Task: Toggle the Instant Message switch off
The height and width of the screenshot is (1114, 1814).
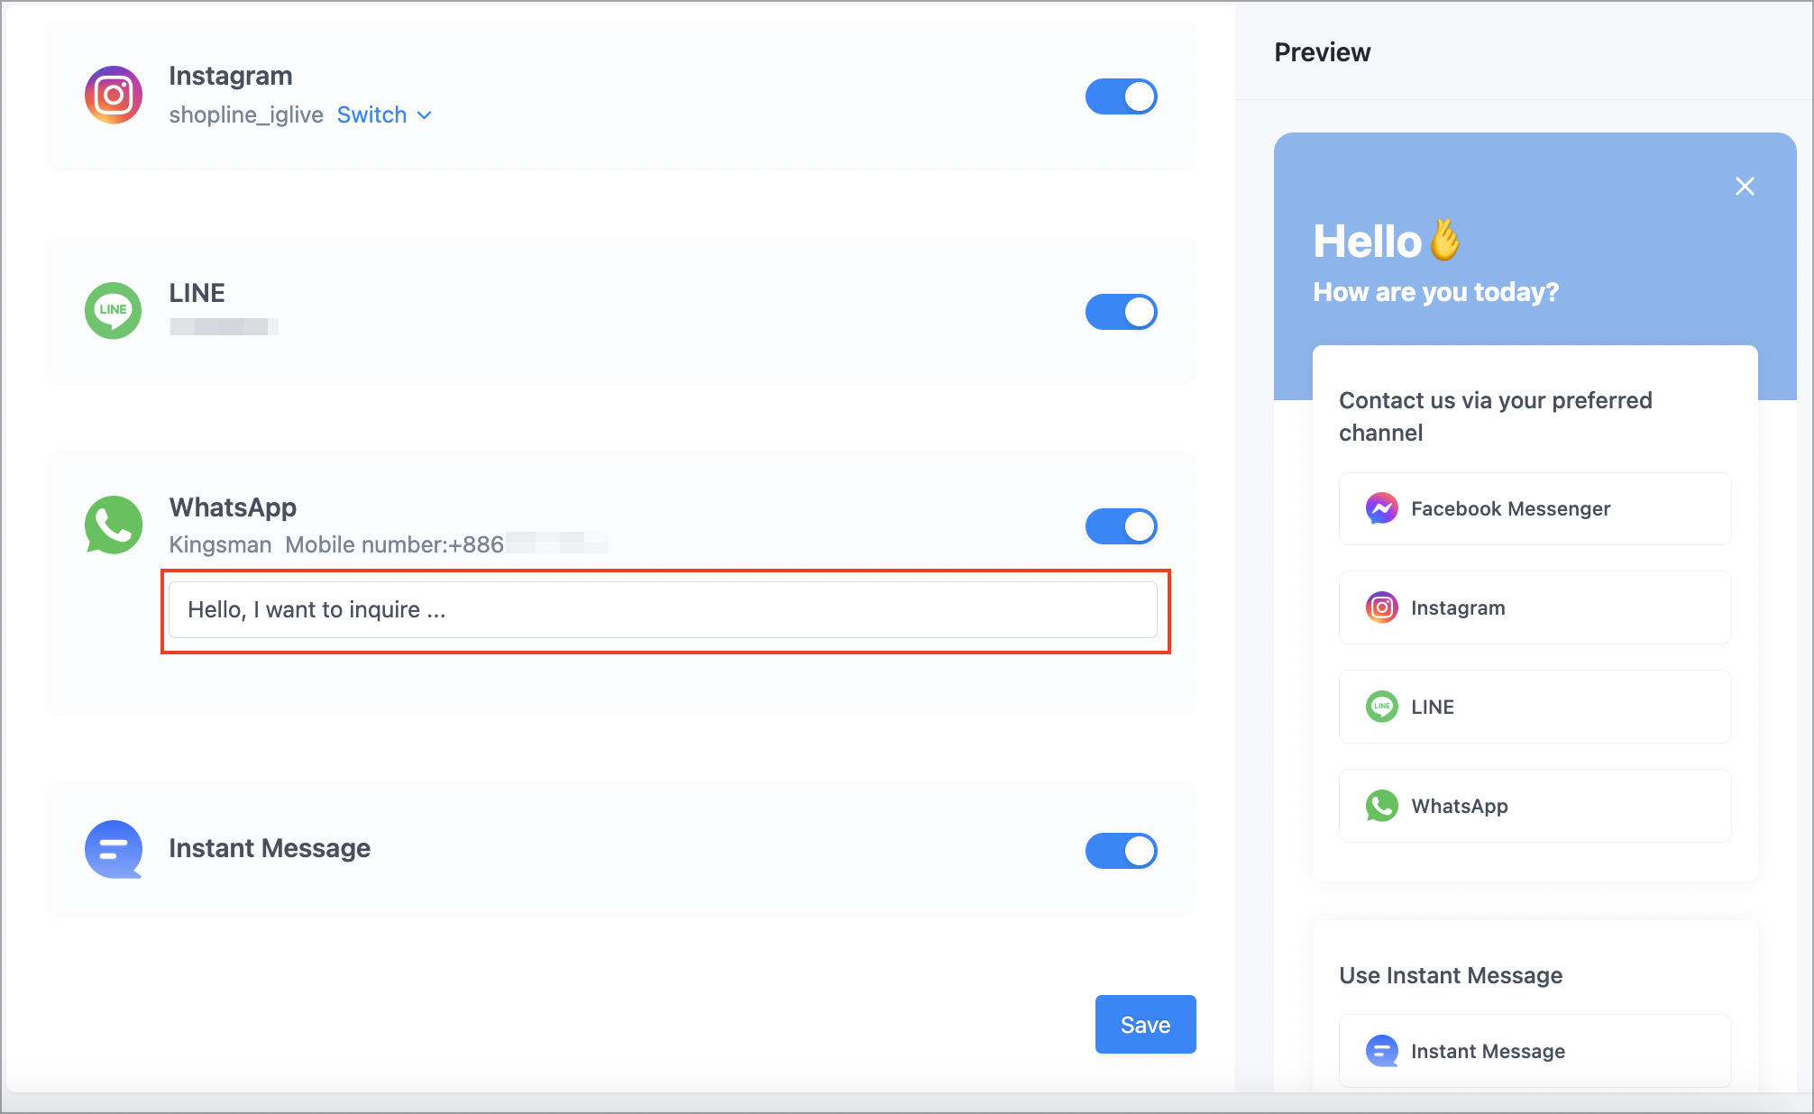Action: point(1121,850)
